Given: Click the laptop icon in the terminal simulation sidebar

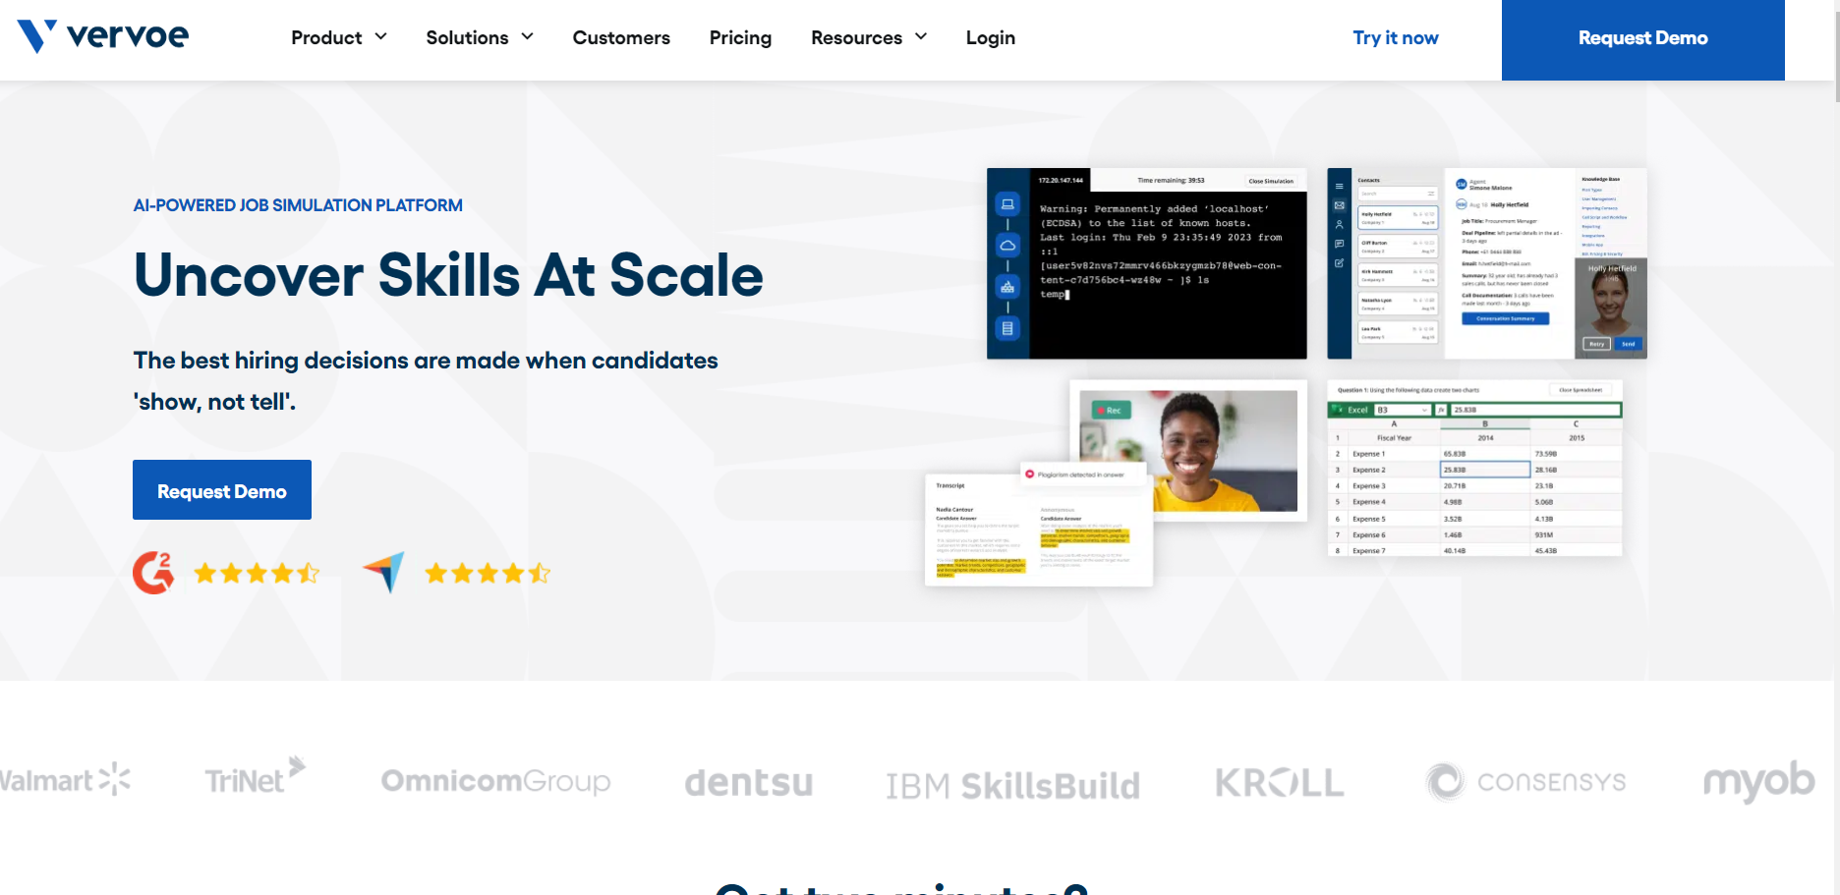Looking at the screenshot, I should pos(1008,204).
